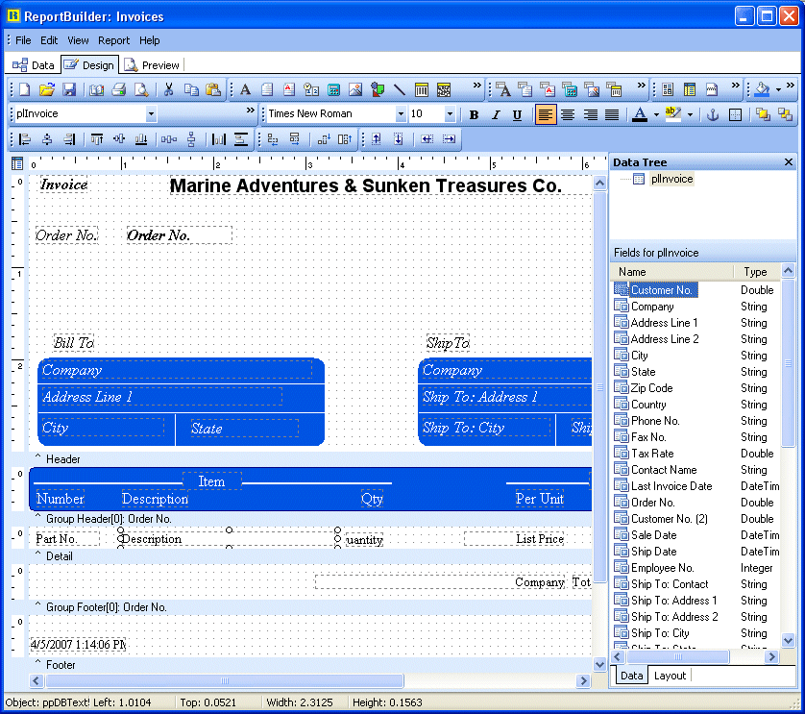Viewport: 805px width, 714px height.
Task: Enable justified text alignment
Action: 612,114
